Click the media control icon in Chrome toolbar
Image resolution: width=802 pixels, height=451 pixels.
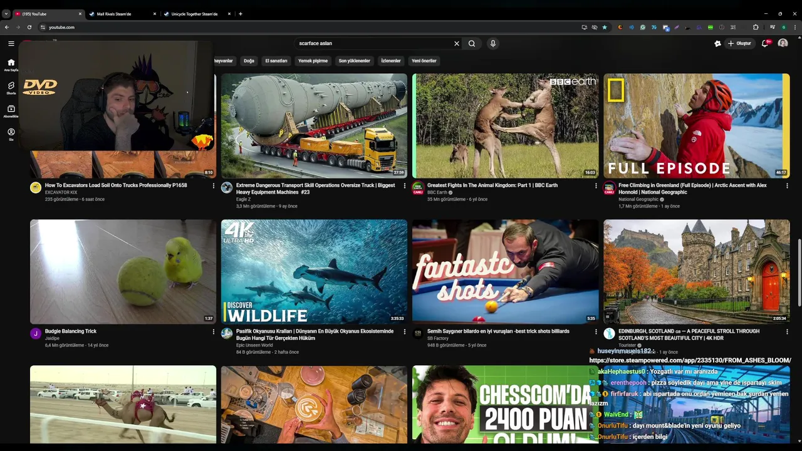(x=773, y=27)
